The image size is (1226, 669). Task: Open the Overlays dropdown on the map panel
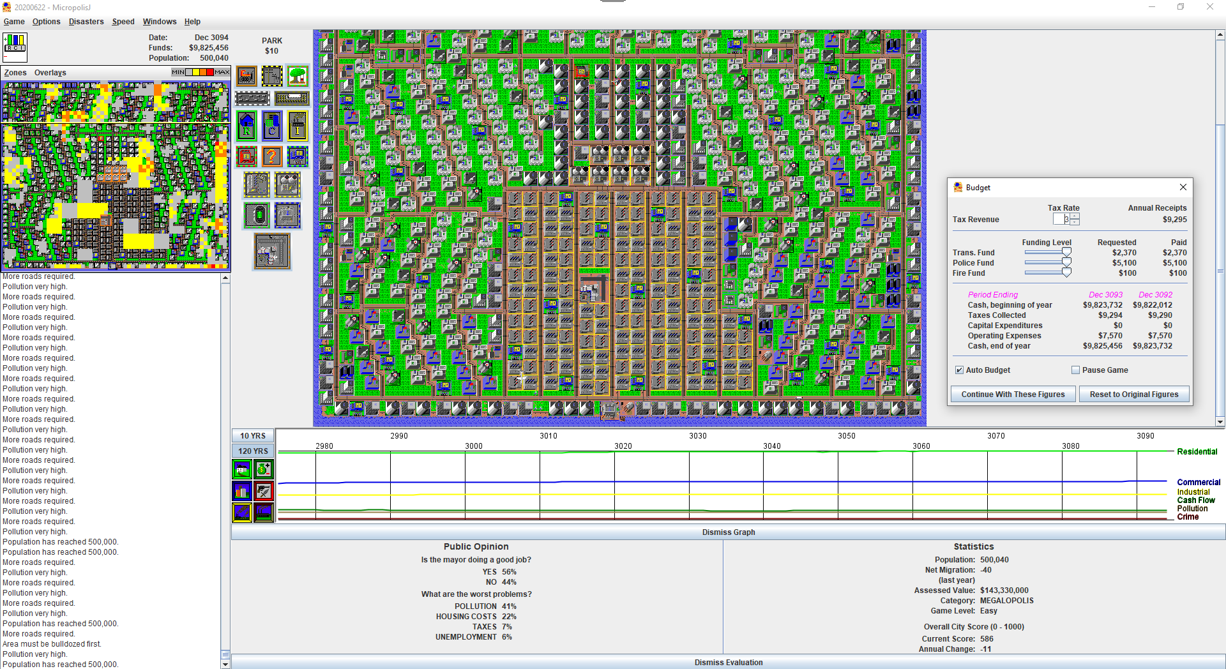[x=50, y=73]
